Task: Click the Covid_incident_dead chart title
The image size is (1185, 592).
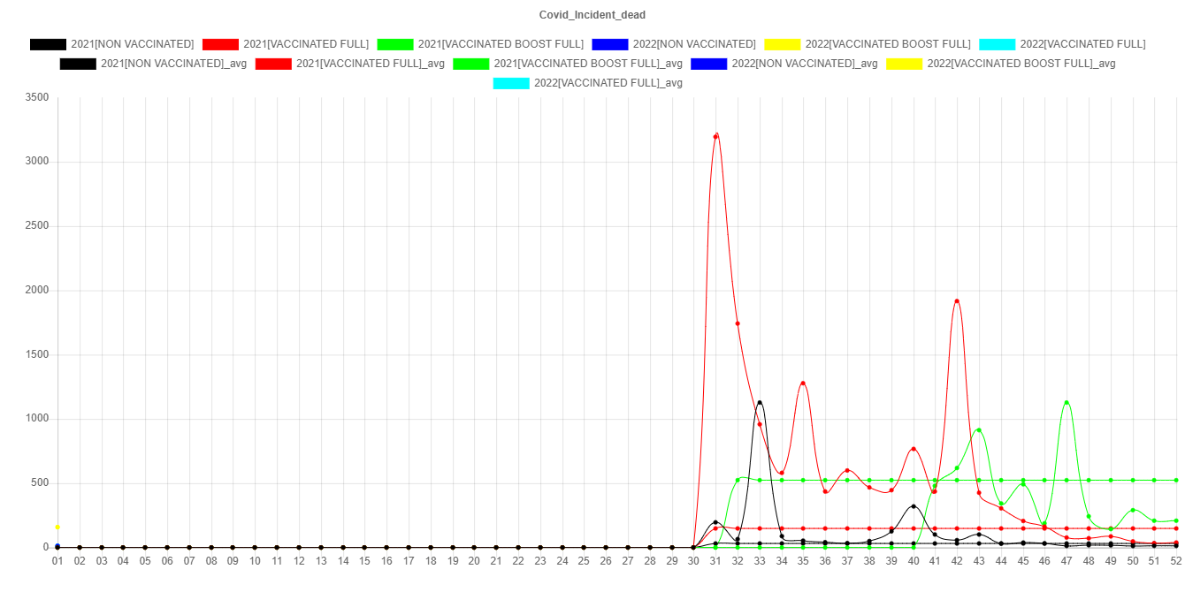Action: [592, 15]
